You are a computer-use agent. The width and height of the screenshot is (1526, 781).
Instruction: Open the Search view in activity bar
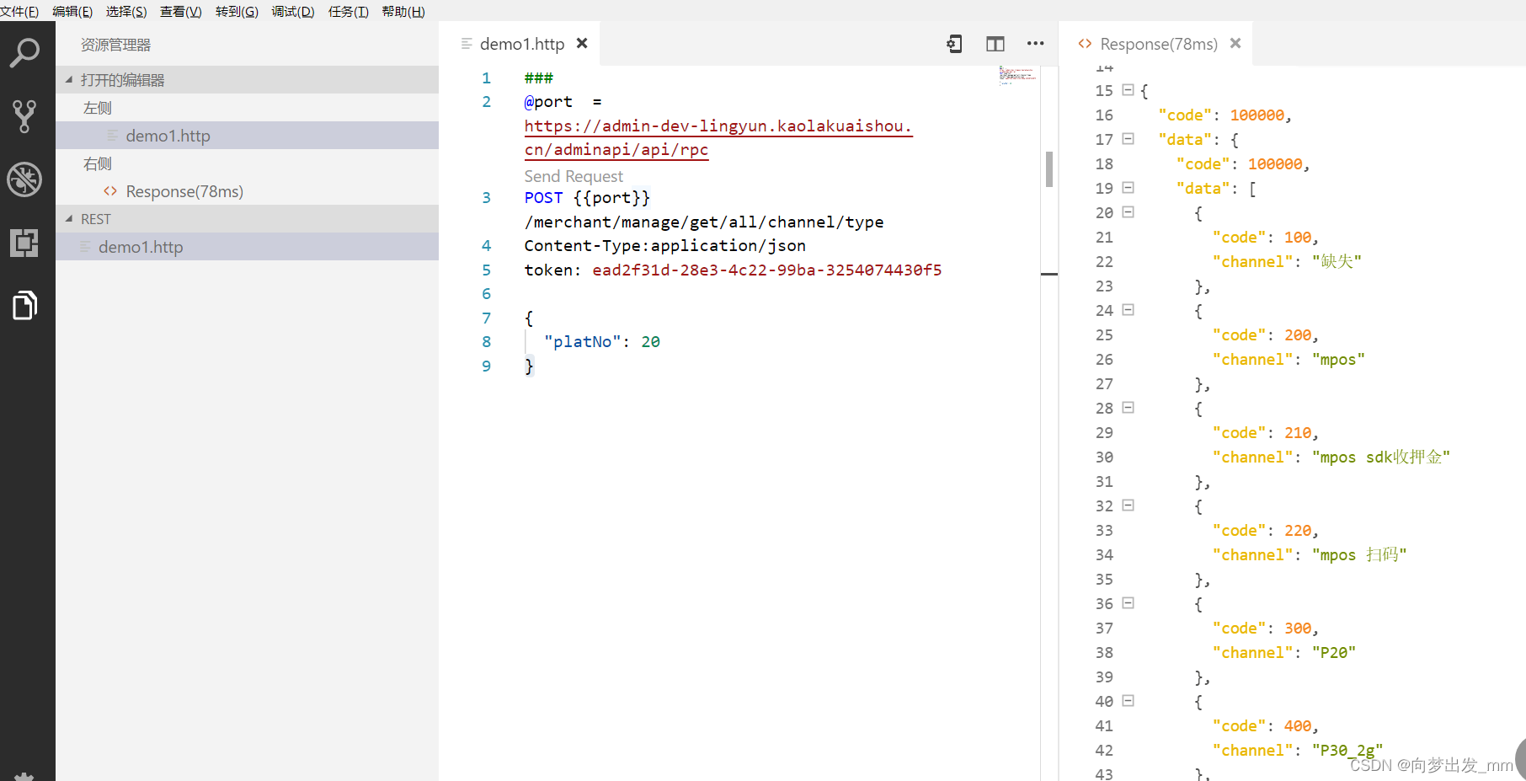tap(24, 53)
